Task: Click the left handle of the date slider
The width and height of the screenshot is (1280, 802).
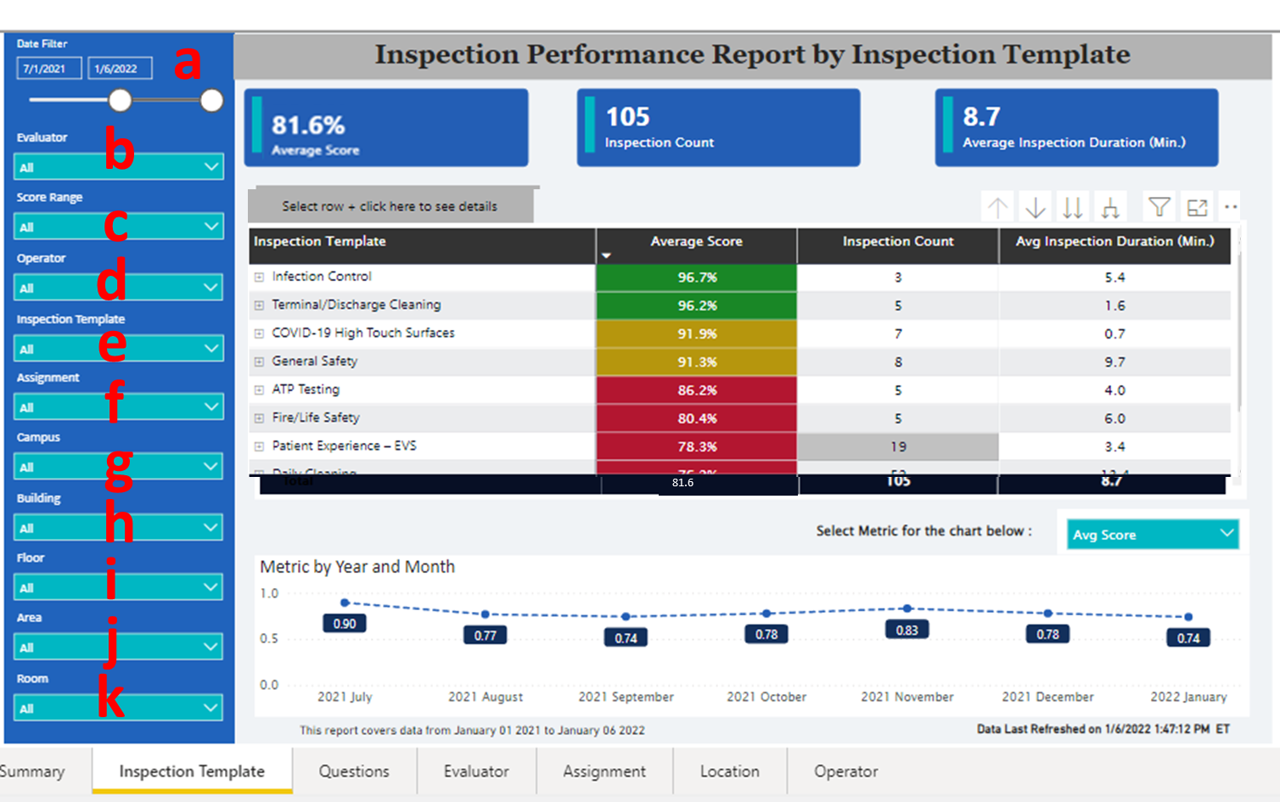Action: pos(121,100)
